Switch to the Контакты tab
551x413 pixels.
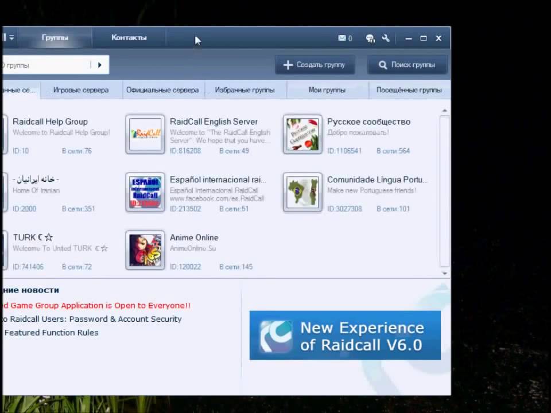click(129, 38)
